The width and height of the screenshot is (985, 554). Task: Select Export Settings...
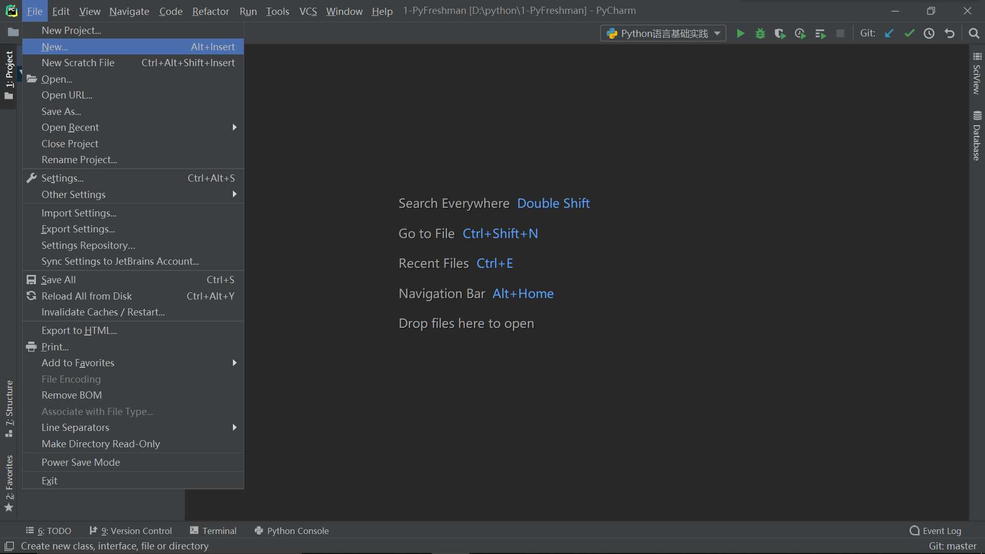(x=133, y=229)
